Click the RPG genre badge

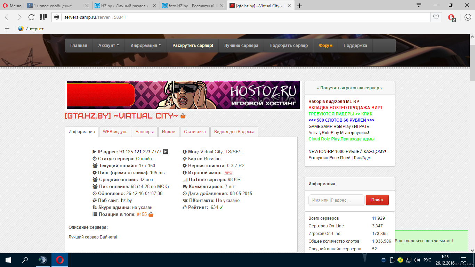(228, 172)
